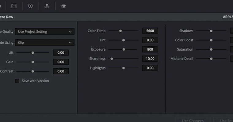Click the Sharpness value field 10.00
The image size is (233, 122).
point(150,59)
